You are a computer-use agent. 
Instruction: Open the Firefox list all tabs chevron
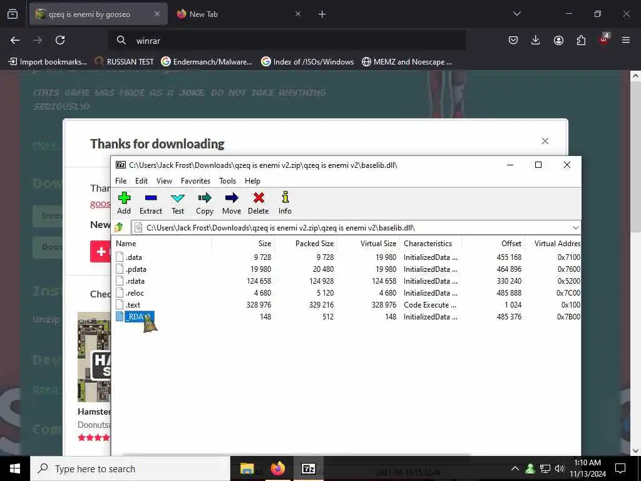pyautogui.click(x=516, y=14)
